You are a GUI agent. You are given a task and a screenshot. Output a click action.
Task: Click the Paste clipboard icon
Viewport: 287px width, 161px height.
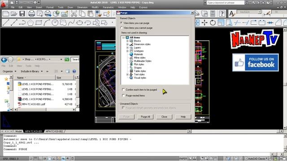[x=90, y=14]
